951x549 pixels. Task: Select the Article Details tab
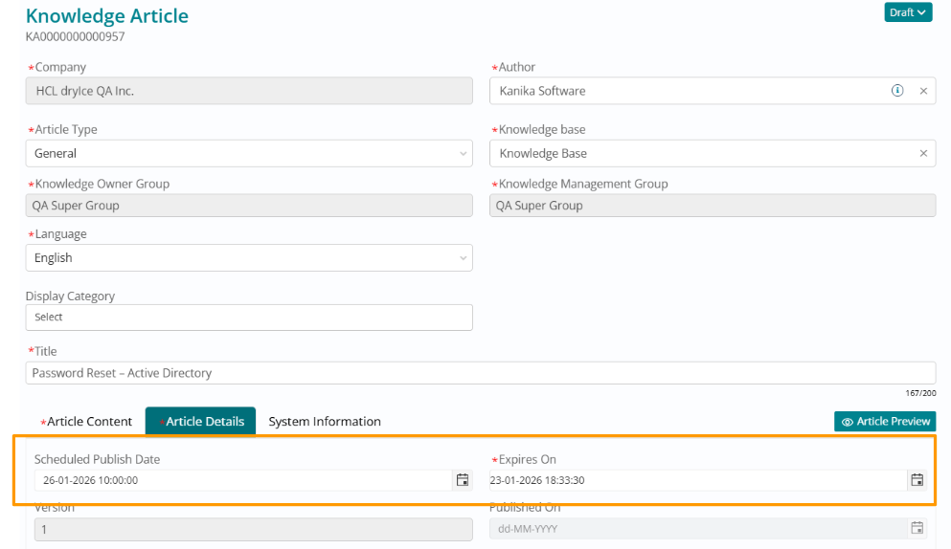tap(201, 421)
